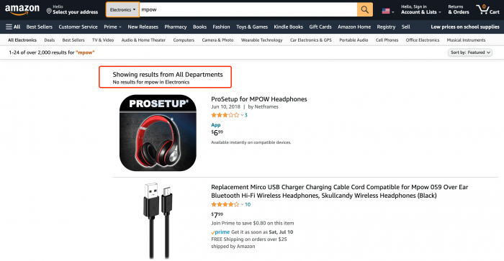This screenshot has height=261, width=504.
Task: Open ProSetup for MPOW Headphones link
Action: (258, 99)
